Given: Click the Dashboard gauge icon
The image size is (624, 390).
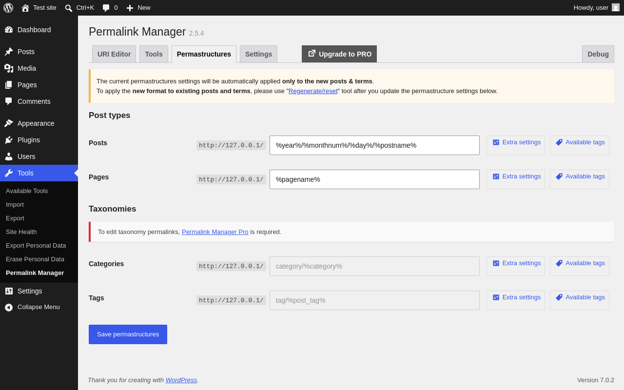Looking at the screenshot, I should [9, 30].
